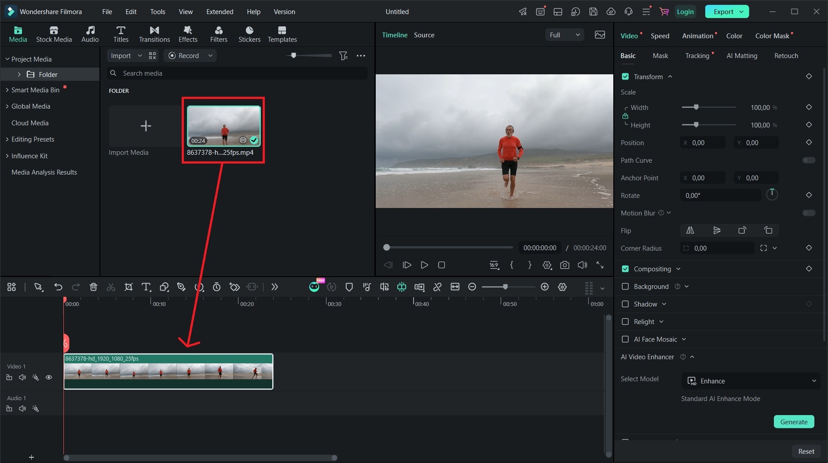Click the Login button
This screenshot has height=463, width=828.
[x=685, y=11]
